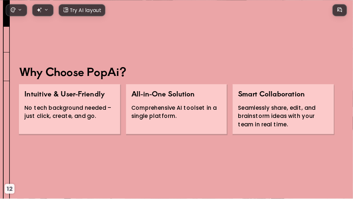Screen dimensions: 353x199
Task: Open the comments icon at top right
Action: 340,10
